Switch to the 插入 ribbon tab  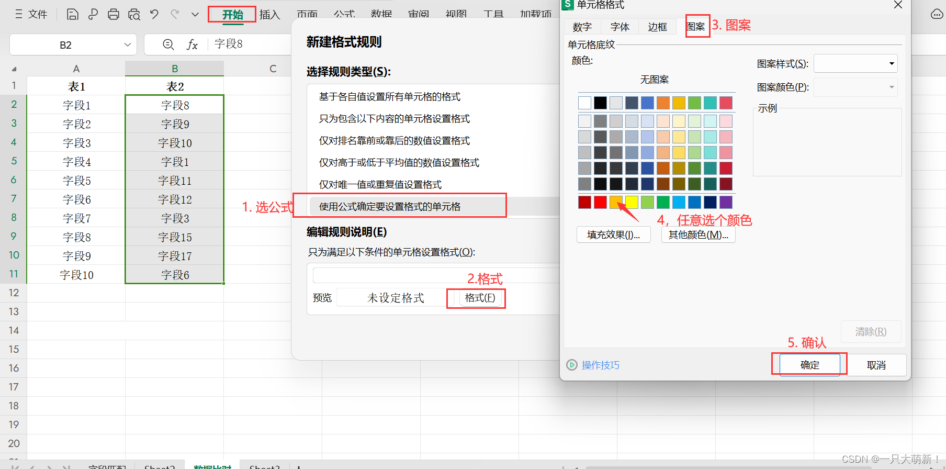(270, 15)
